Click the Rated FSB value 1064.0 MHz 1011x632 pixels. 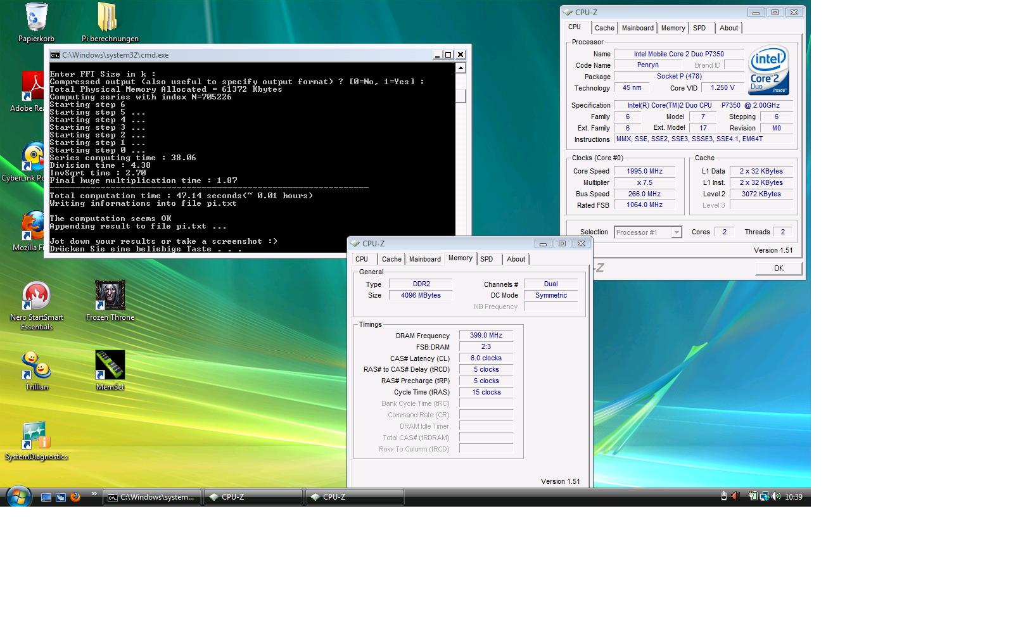coord(644,205)
